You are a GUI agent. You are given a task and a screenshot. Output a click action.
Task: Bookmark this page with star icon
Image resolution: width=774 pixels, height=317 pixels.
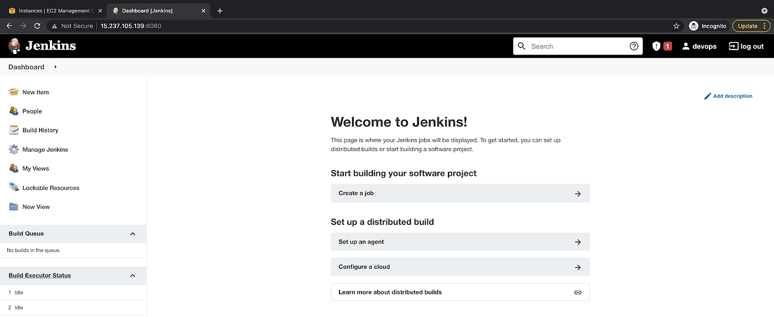(676, 26)
